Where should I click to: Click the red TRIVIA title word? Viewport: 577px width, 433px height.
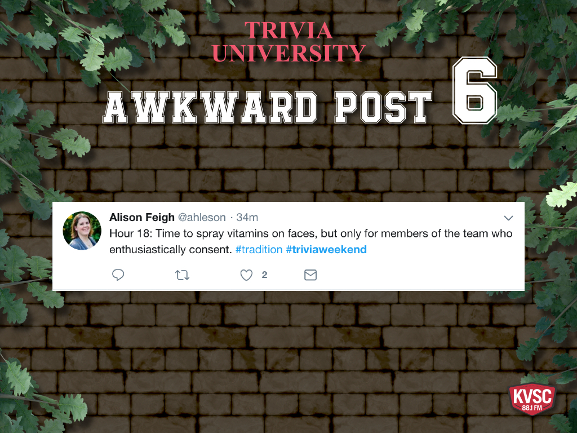click(289, 30)
